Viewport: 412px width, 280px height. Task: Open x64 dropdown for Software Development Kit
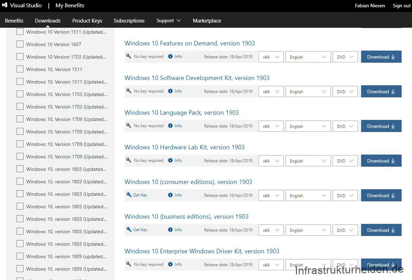[x=271, y=91]
